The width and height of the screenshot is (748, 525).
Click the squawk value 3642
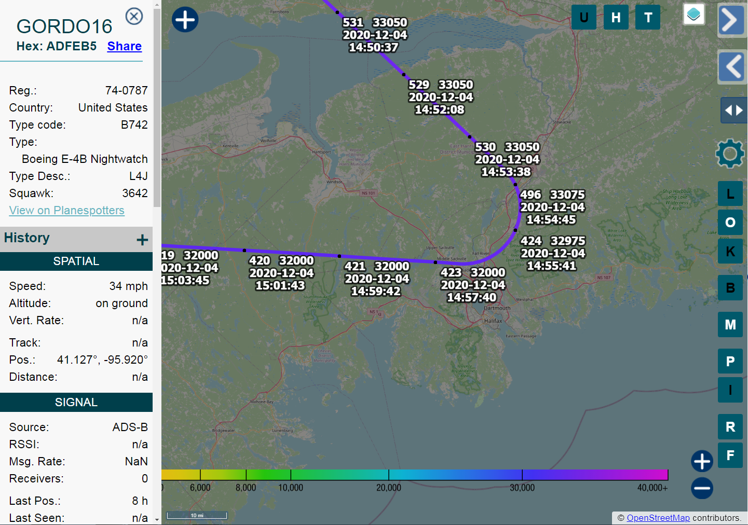pyautogui.click(x=135, y=193)
